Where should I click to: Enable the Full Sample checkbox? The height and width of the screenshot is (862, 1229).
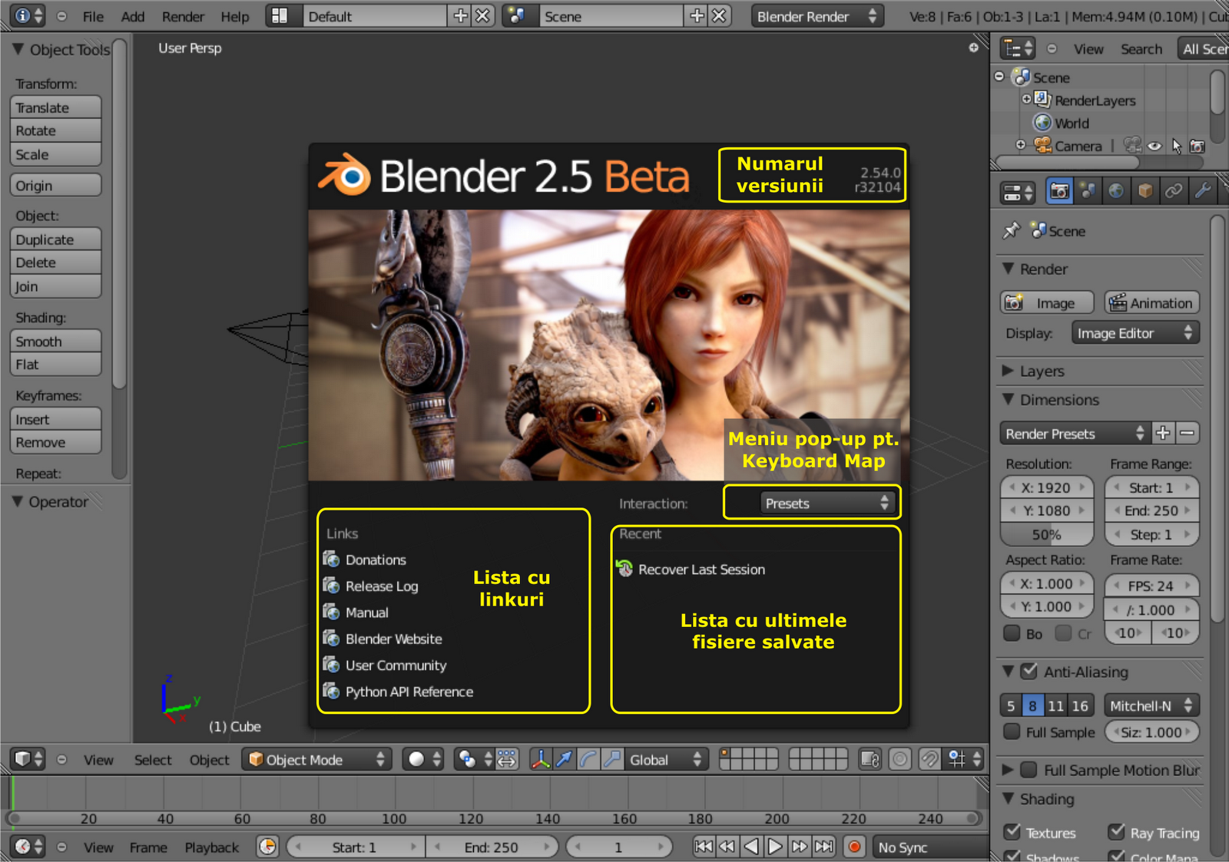tap(1012, 732)
